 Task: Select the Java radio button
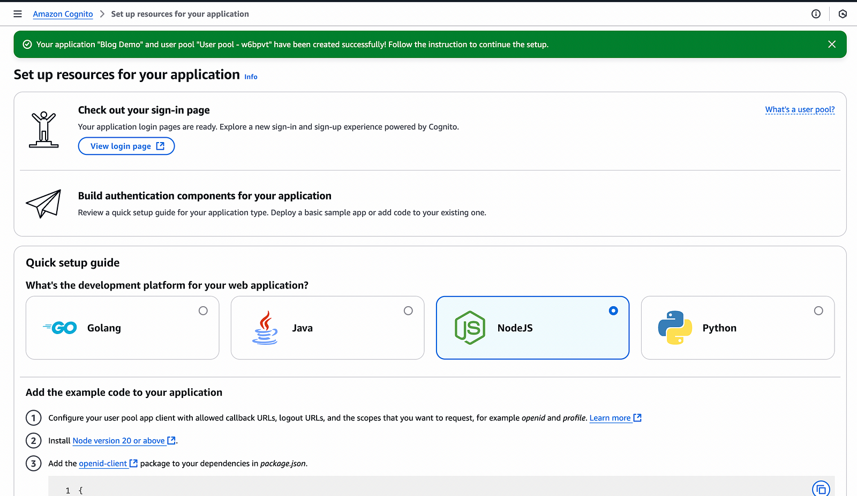(x=408, y=310)
